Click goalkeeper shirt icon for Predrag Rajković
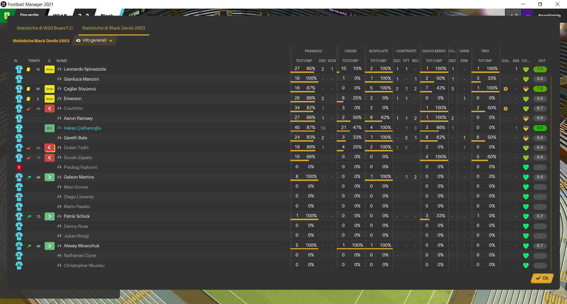 click(19, 167)
